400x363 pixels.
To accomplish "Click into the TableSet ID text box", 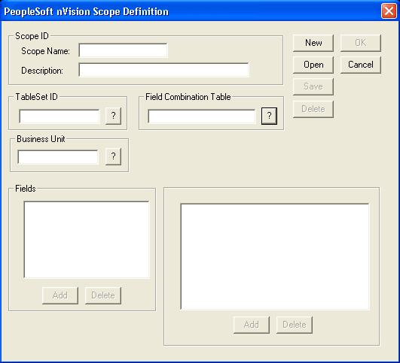I will point(60,116).
